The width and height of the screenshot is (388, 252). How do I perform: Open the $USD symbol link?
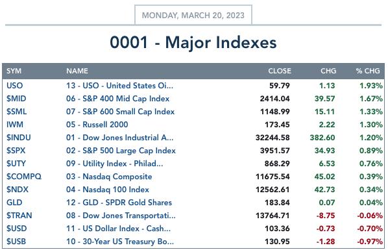click(x=17, y=229)
